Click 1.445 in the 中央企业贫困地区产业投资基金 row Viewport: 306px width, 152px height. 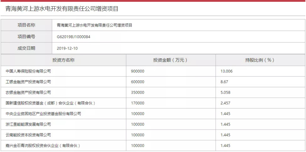(225, 114)
